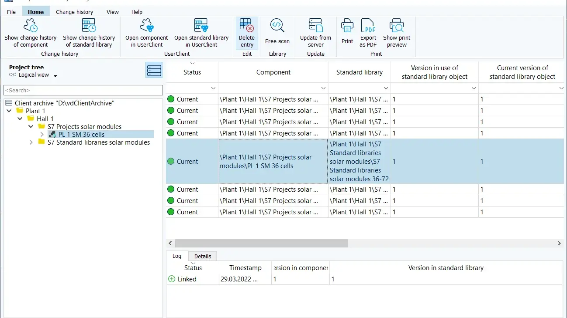Sort by the Standard library column header

click(360, 72)
